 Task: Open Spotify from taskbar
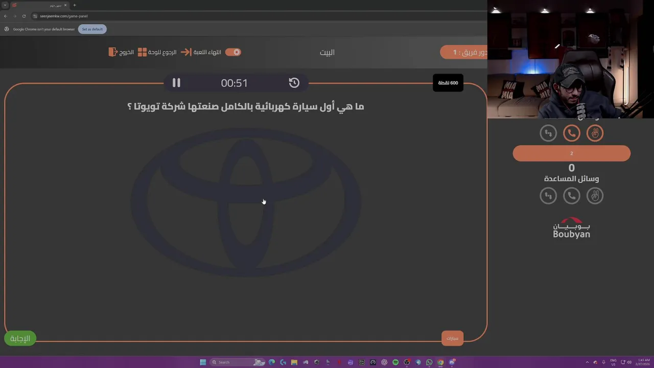click(x=395, y=362)
